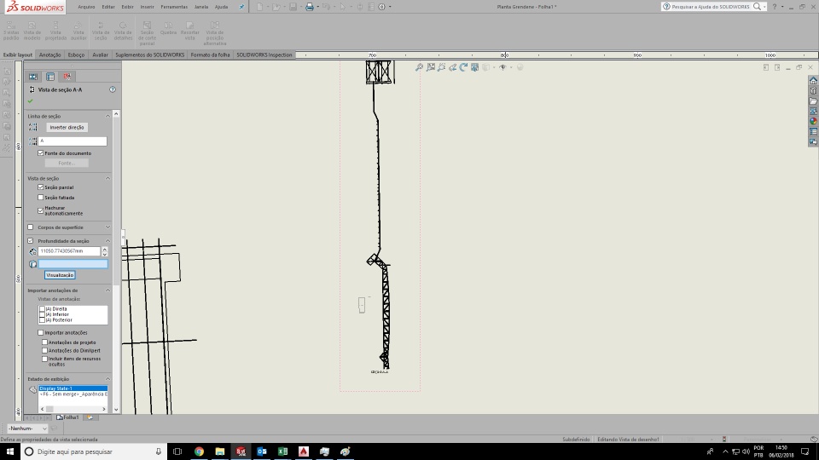The width and height of the screenshot is (819, 460).
Task: Click the Visualização button
Action: (60, 275)
